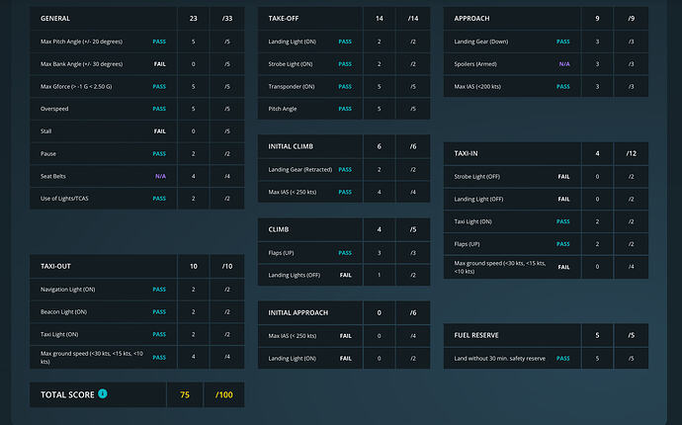Click the Max Pitch Angle (+/- 20 degrees) row label

click(81, 42)
